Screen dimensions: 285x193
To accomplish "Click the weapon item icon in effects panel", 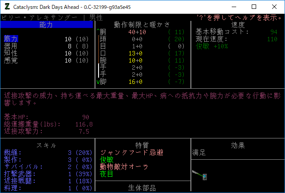I will click(x=200, y=174).
